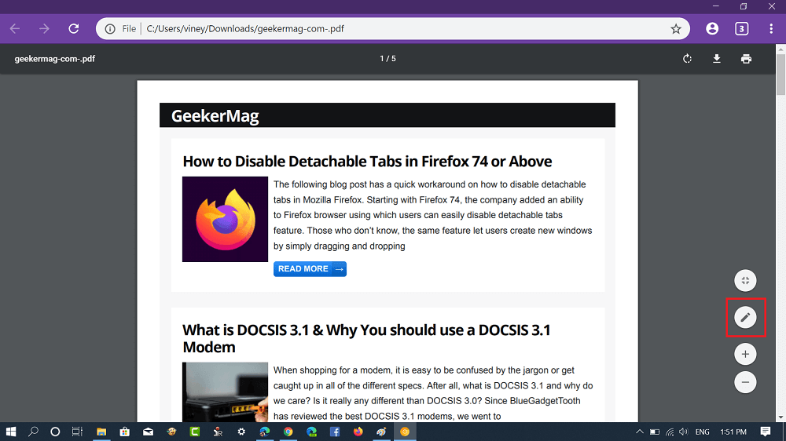Open the browser profile account icon

pyautogui.click(x=712, y=28)
